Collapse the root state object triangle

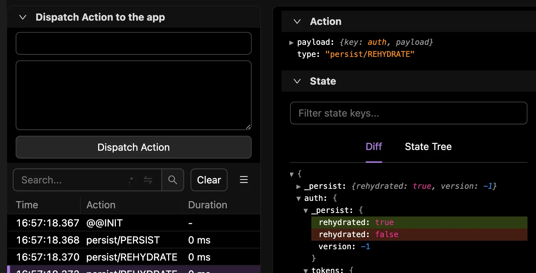292,174
